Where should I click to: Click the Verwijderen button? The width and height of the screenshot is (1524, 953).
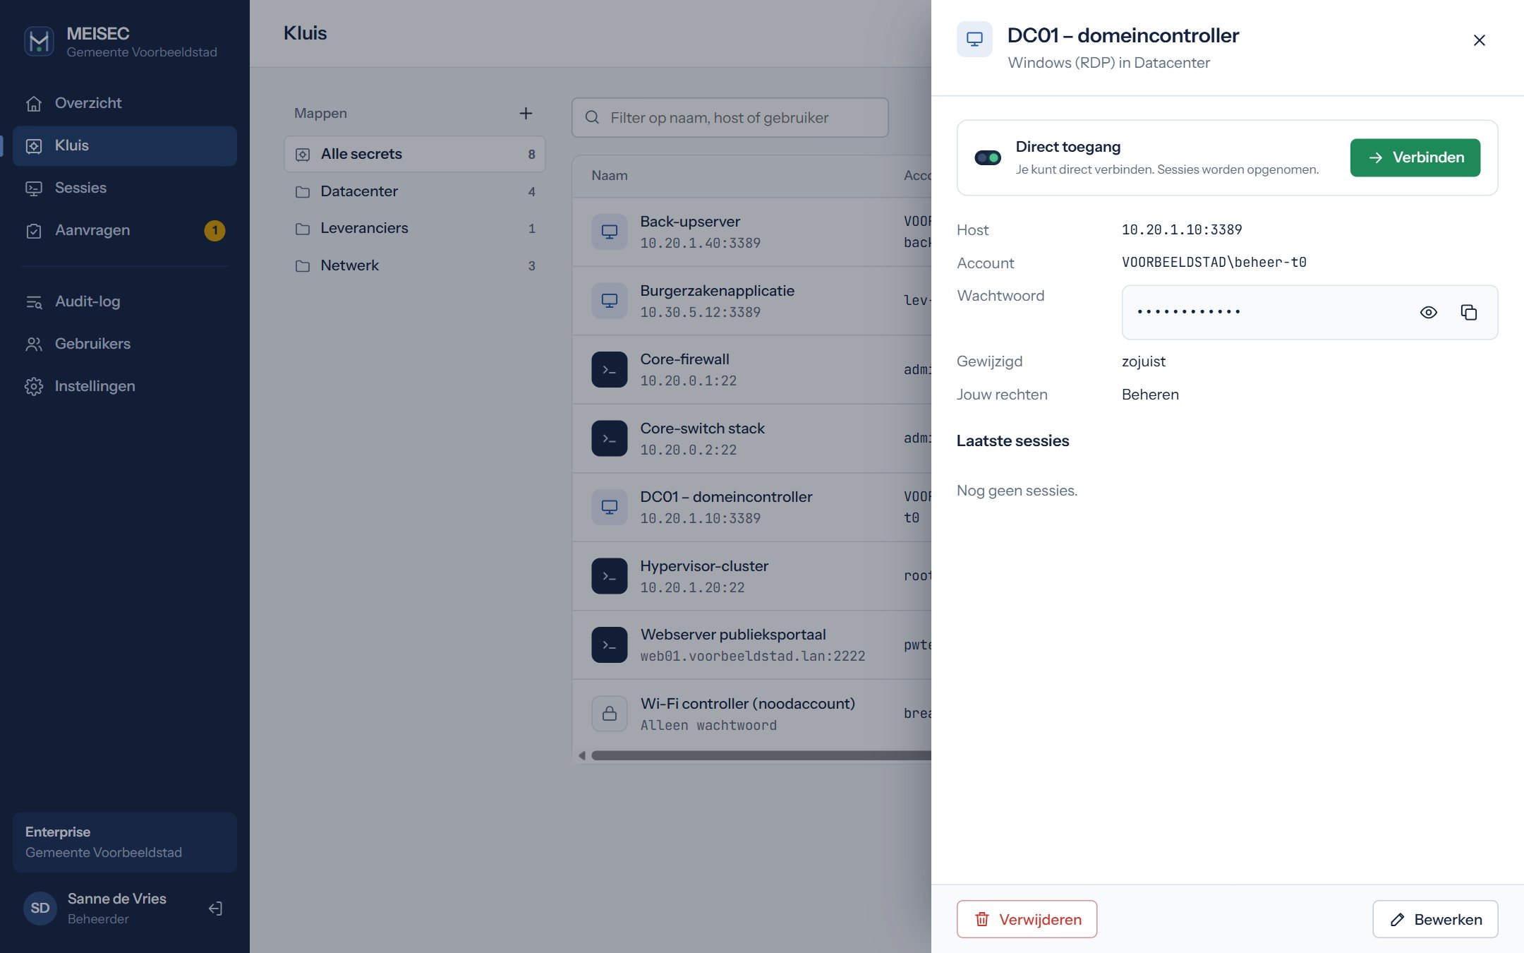(x=1027, y=919)
